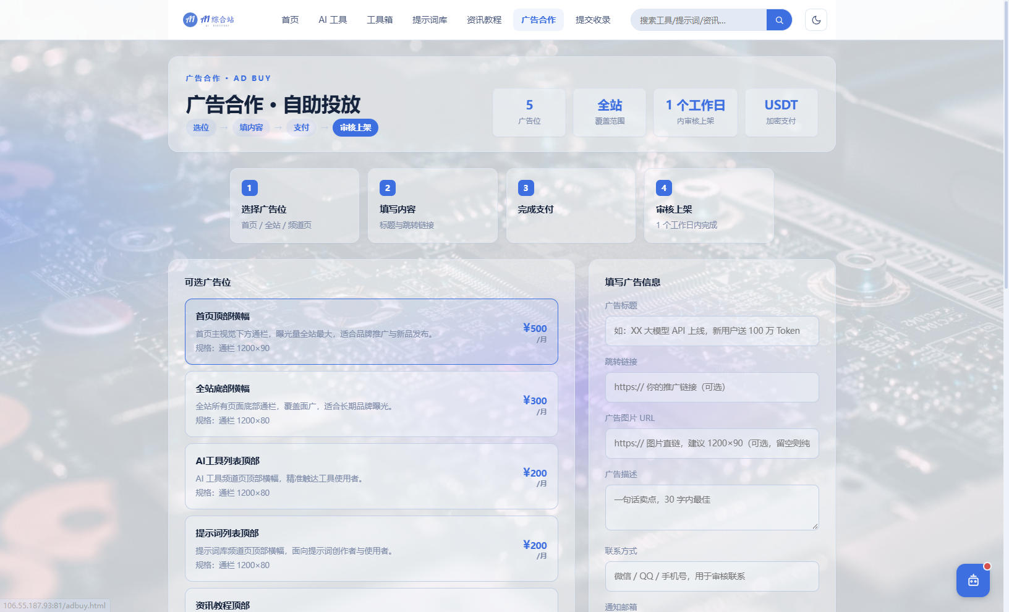Click the ¥500 price label
The image size is (1009, 612).
coord(535,328)
